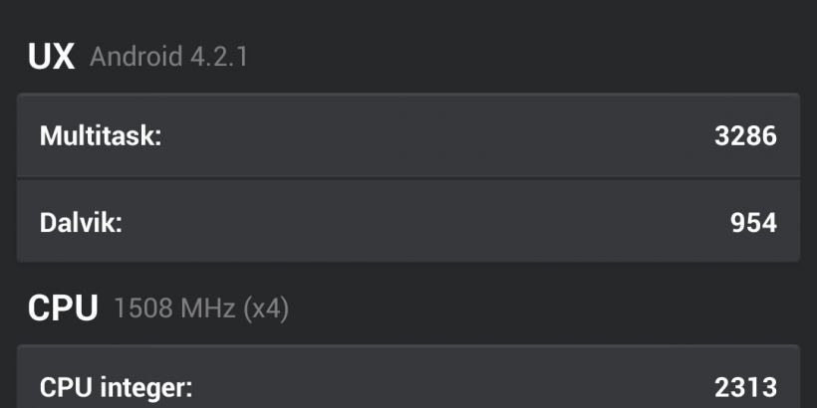Tap the CPU integer score 2313
The image size is (817, 408).
coord(744,386)
